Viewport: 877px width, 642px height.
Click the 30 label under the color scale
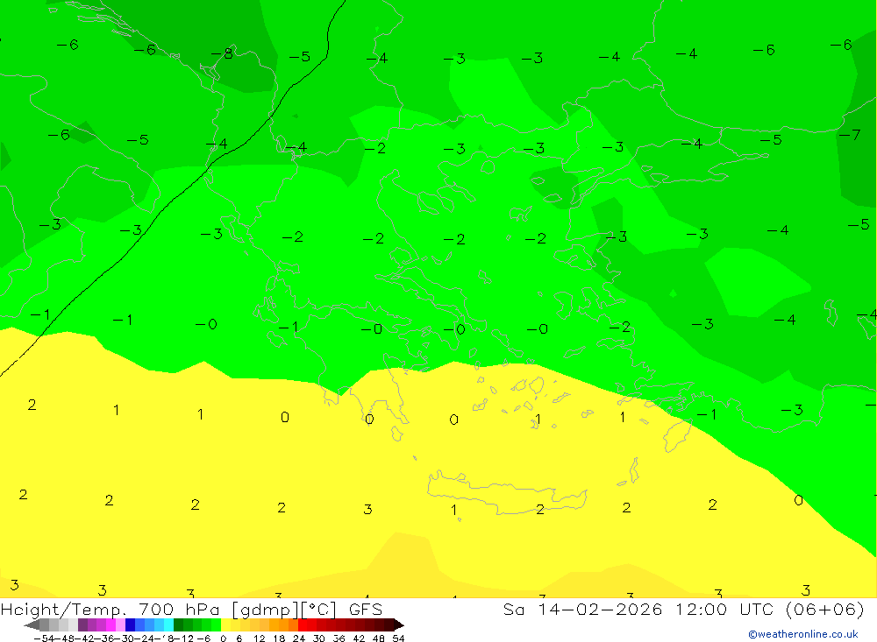pyautogui.click(x=319, y=638)
